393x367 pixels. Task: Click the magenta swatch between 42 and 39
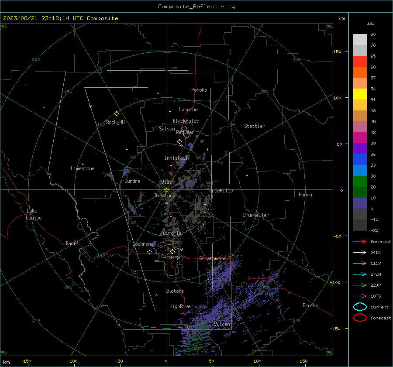pos(360,138)
